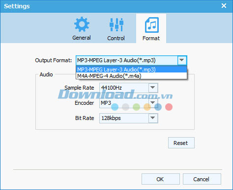Choose M4A-MPEG-4 Audio(*.m4a) option
The width and height of the screenshot is (233, 190).
coord(131,76)
